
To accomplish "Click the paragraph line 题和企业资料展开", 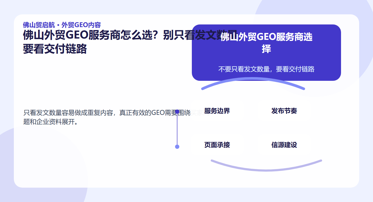I will [51, 122].
